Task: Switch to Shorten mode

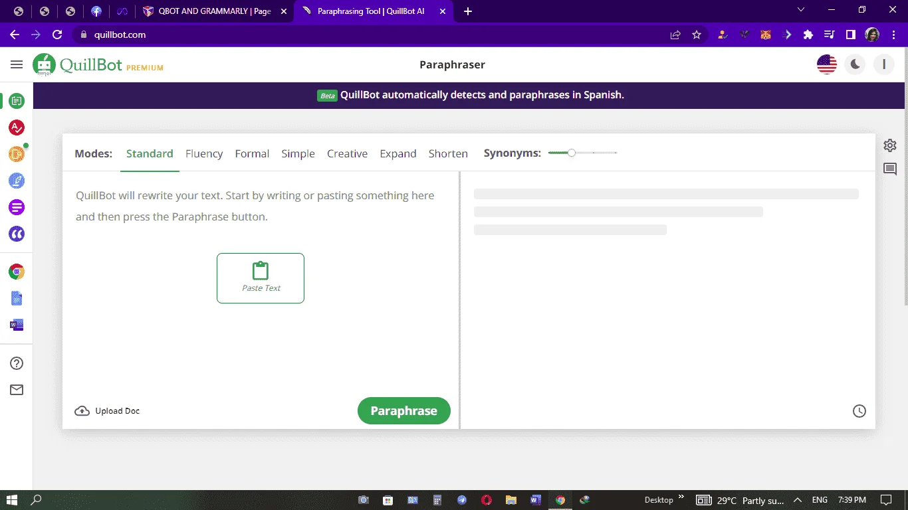Action: [448, 153]
